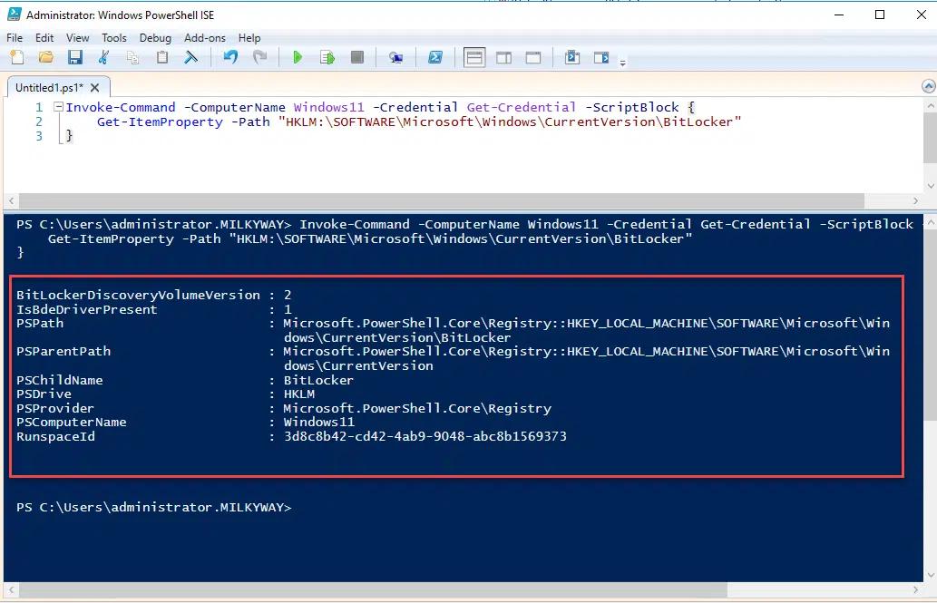
Task: Open the View menu
Action: (78, 38)
